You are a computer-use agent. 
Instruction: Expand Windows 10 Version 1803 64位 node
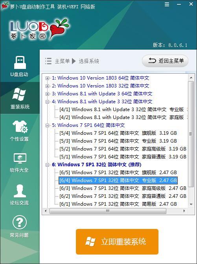point(48,78)
